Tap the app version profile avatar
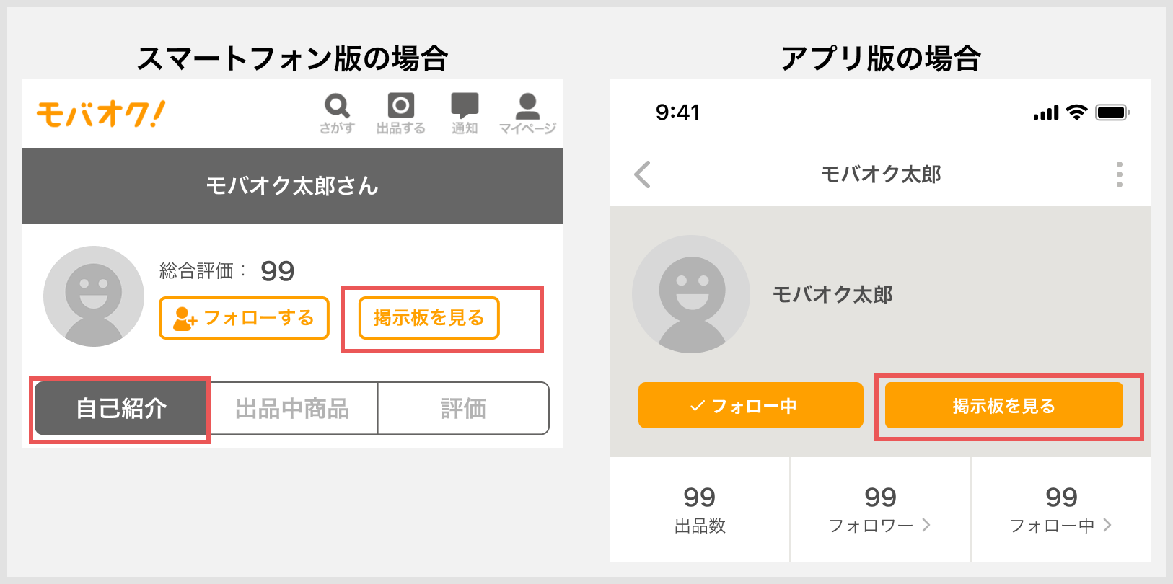This screenshot has width=1173, height=584. tap(691, 294)
